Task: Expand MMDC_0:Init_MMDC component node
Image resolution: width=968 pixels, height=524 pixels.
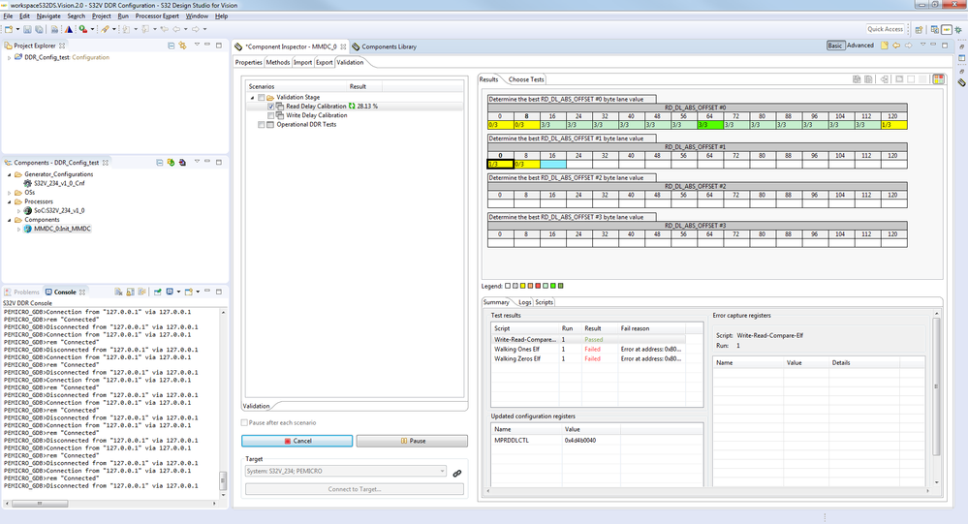Action: pyautogui.click(x=18, y=229)
